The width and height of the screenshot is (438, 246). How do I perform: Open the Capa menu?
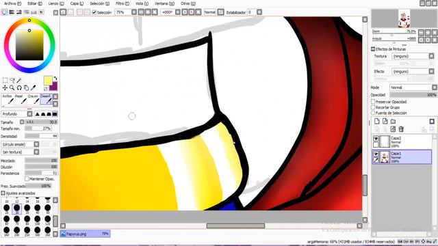[x=77, y=3]
